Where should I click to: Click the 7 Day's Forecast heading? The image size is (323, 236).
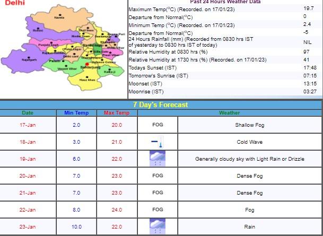[x=161, y=104]
